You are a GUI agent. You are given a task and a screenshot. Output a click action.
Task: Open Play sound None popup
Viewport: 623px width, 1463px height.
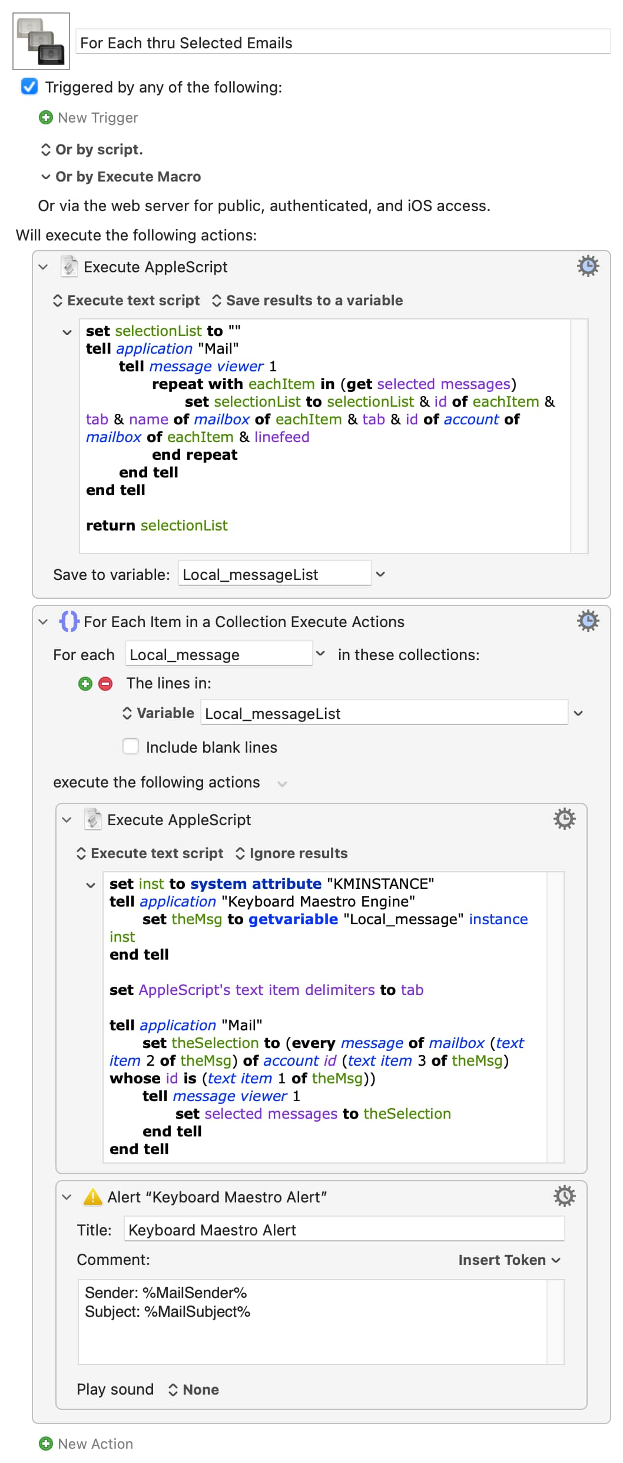[194, 1390]
